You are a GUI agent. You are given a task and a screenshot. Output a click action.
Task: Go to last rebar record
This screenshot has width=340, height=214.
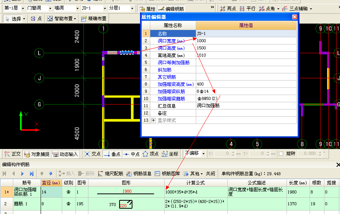pyautogui.click(x=31, y=174)
